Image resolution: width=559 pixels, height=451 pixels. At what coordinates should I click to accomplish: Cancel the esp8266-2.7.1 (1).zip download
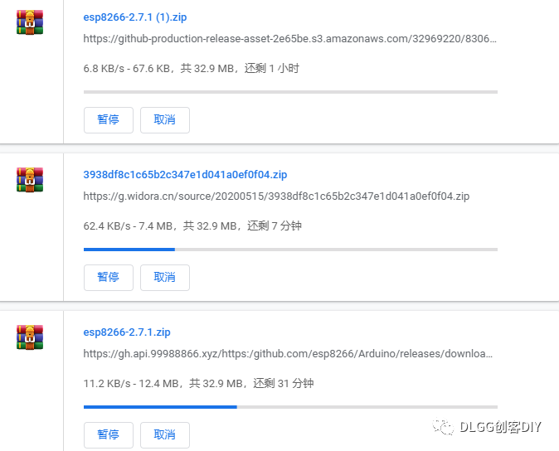165,120
